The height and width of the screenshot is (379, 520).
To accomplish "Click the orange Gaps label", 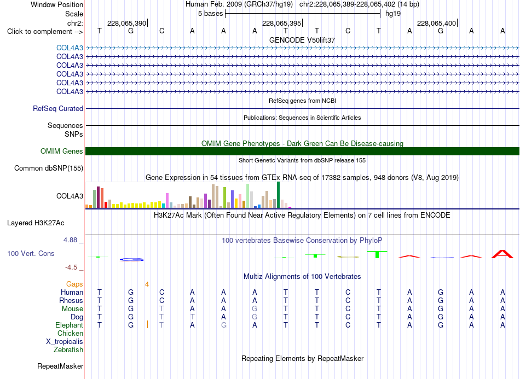I will tap(74, 284).
